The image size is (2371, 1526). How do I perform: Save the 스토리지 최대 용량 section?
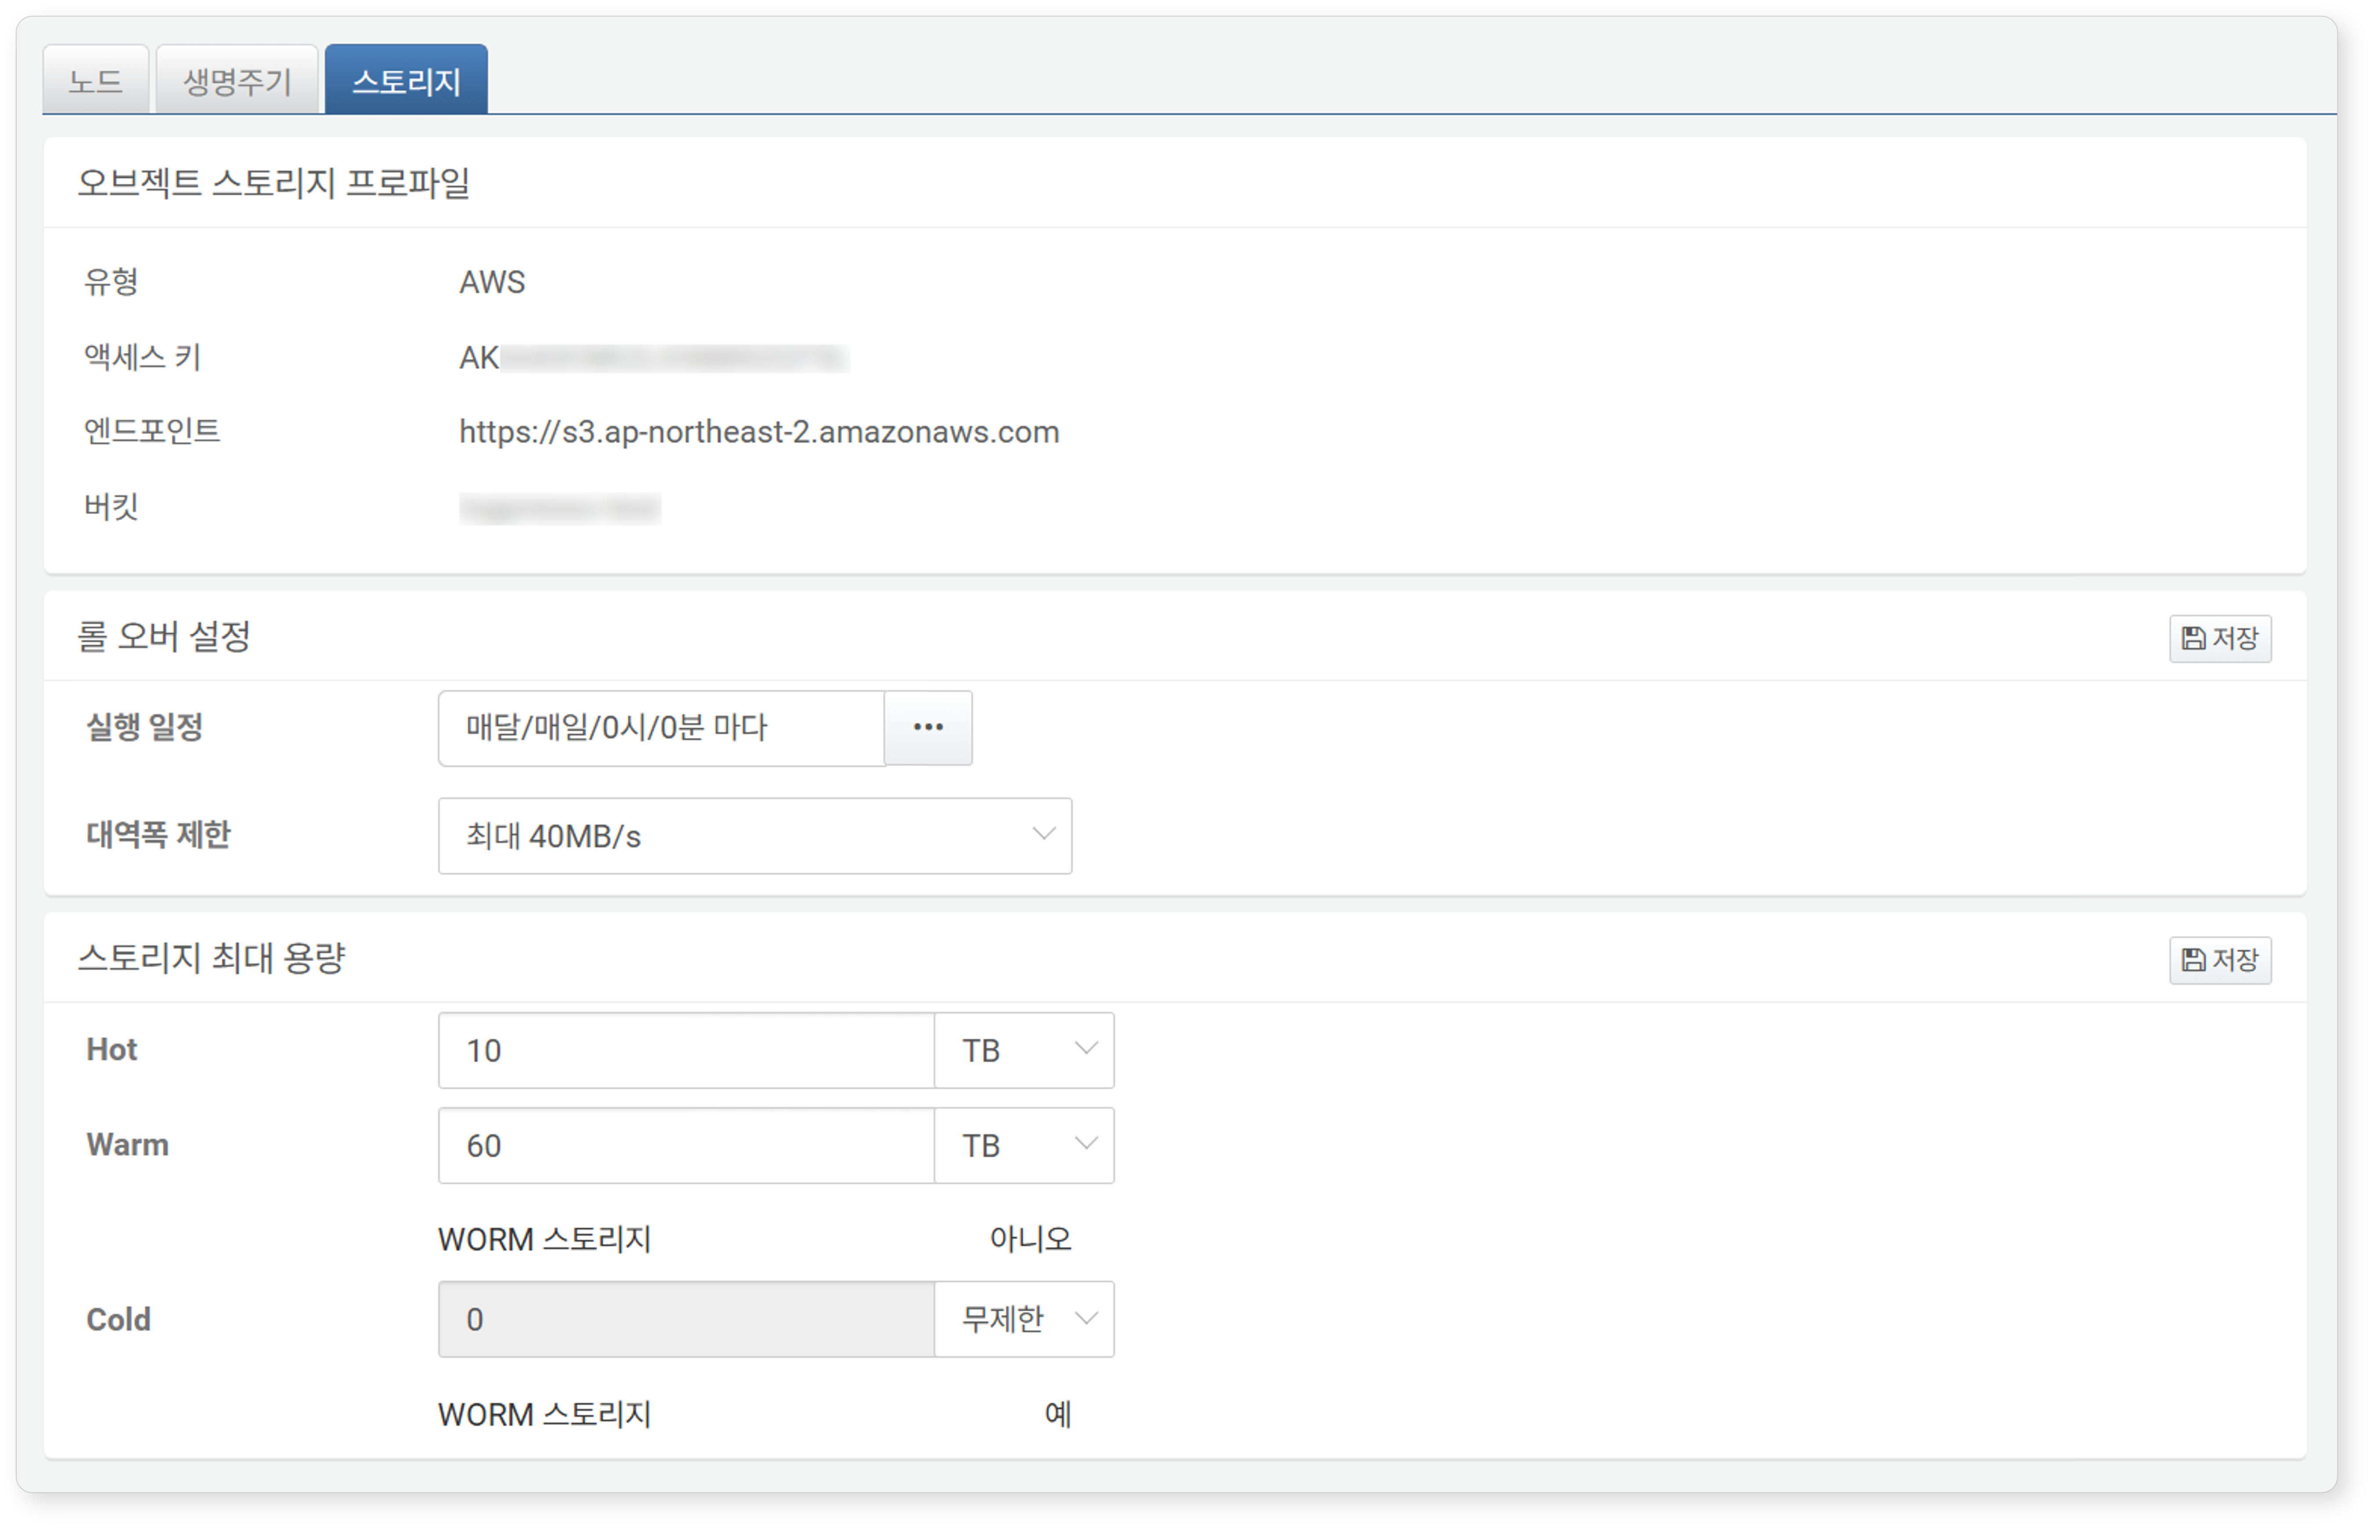(x=2219, y=960)
